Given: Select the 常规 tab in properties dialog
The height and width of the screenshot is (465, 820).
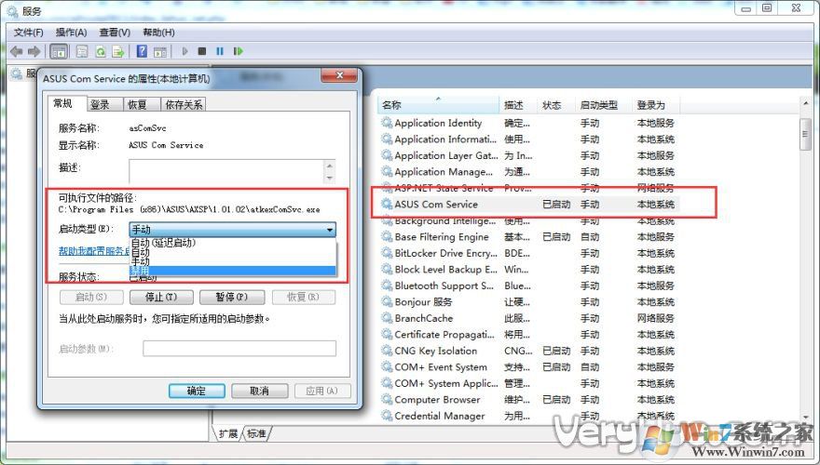Looking at the screenshot, I should click(67, 103).
